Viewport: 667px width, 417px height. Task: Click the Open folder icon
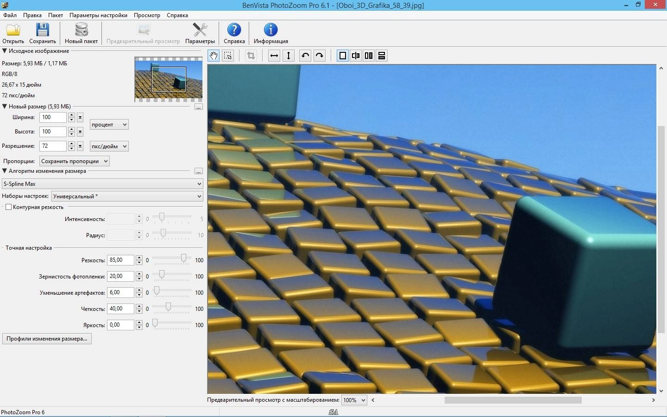point(13,30)
